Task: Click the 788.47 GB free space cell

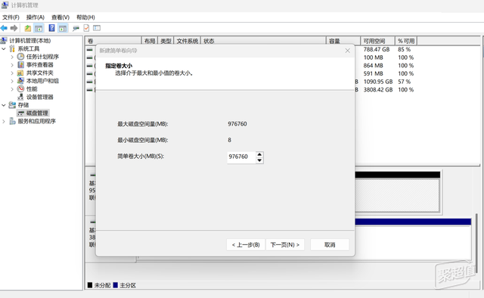Action: tap(377, 49)
